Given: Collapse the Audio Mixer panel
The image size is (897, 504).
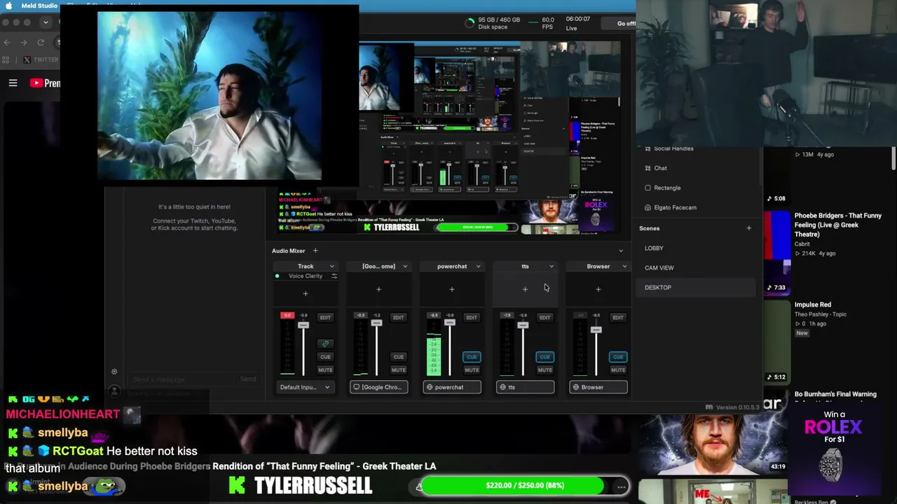Looking at the screenshot, I should pos(620,251).
